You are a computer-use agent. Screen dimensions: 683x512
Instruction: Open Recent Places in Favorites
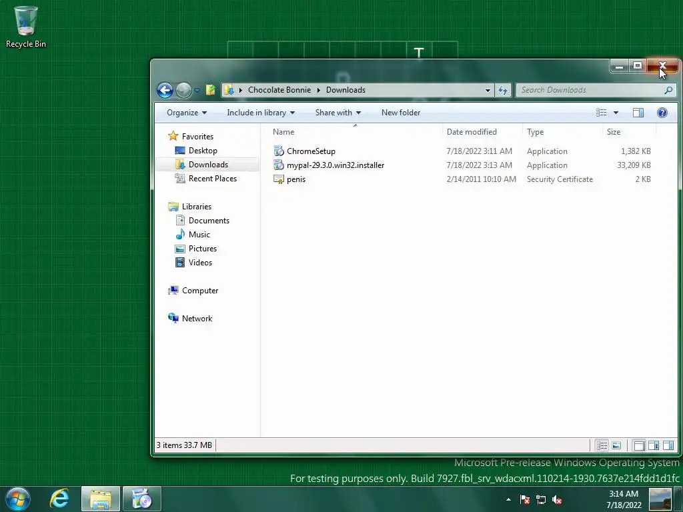[x=213, y=179]
